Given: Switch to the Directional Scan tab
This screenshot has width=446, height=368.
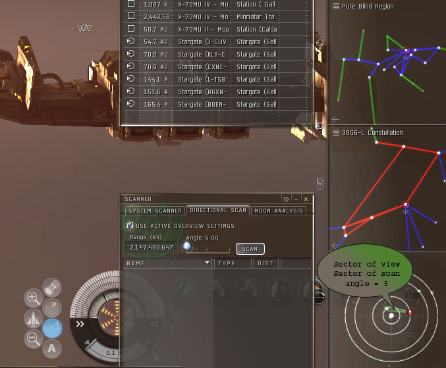Looking at the screenshot, I should (218, 210).
